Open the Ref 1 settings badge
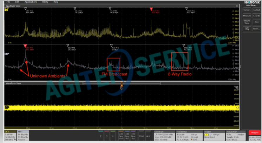This screenshot has width=262, height=143. 26,135
